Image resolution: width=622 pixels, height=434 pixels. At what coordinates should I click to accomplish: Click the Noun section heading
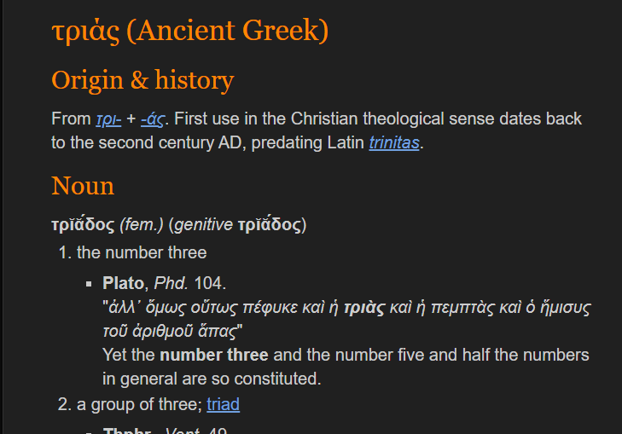click(x=83, y=186)
